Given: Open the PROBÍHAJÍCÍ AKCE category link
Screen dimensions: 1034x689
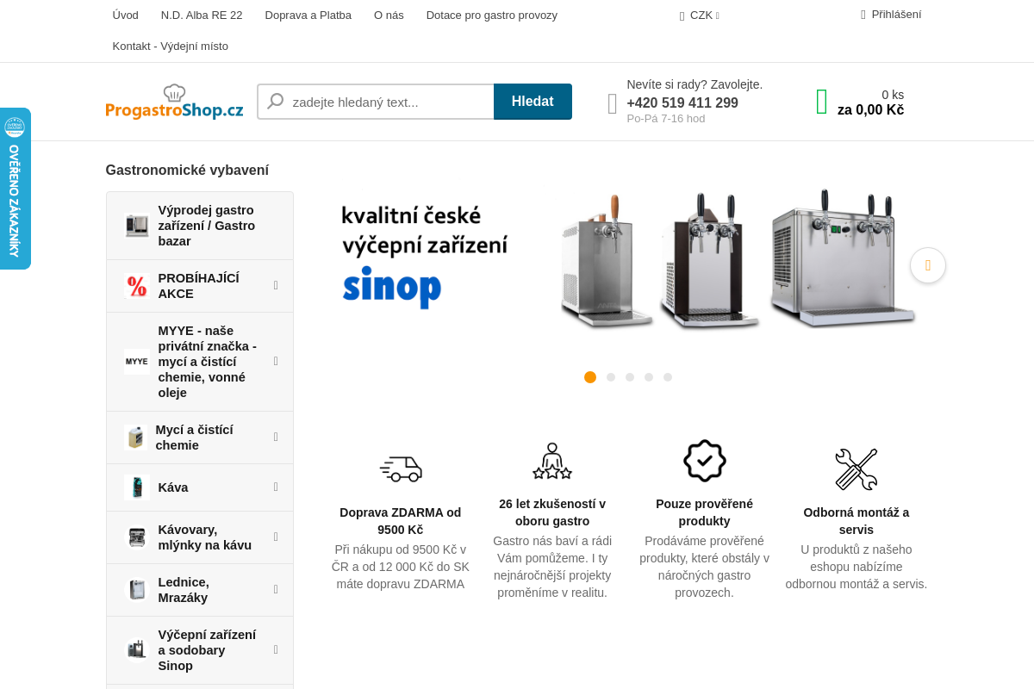Looking at the screenshot, I should tap(199, 286).
